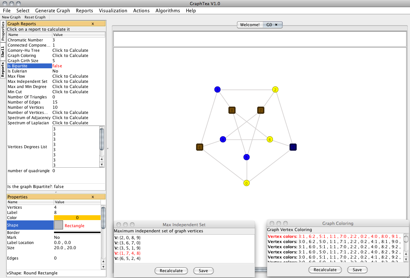Select independent set V: {6, 5, 2, 4}
Image resolution: width=410 pixels, height=278 pixels.
coord(127,258)
